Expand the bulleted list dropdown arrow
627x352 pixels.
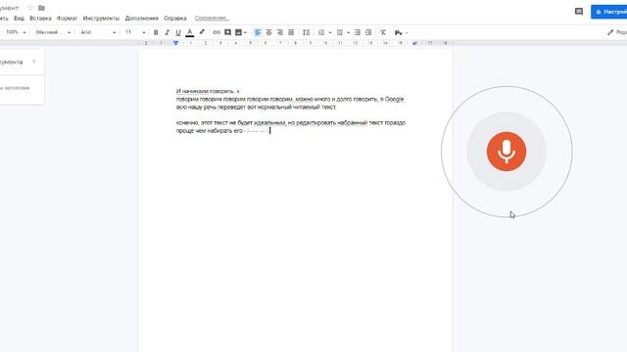[x=349, y=32]
